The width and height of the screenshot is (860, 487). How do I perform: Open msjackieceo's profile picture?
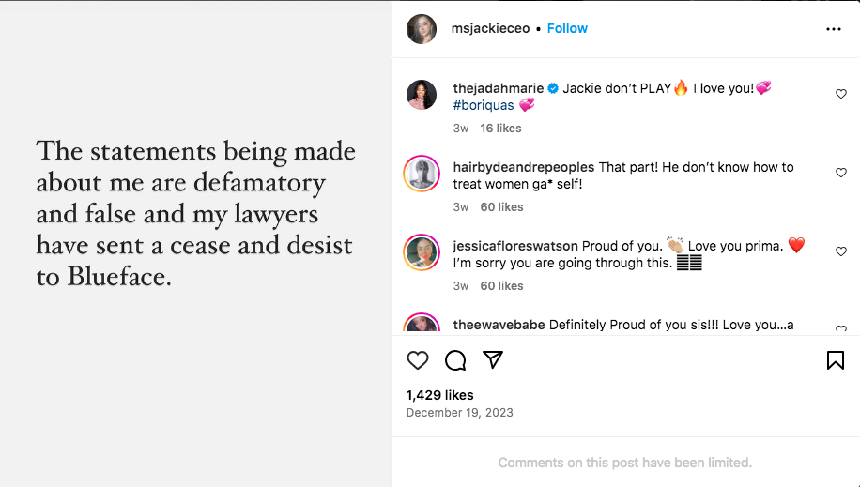coord(422,29)
